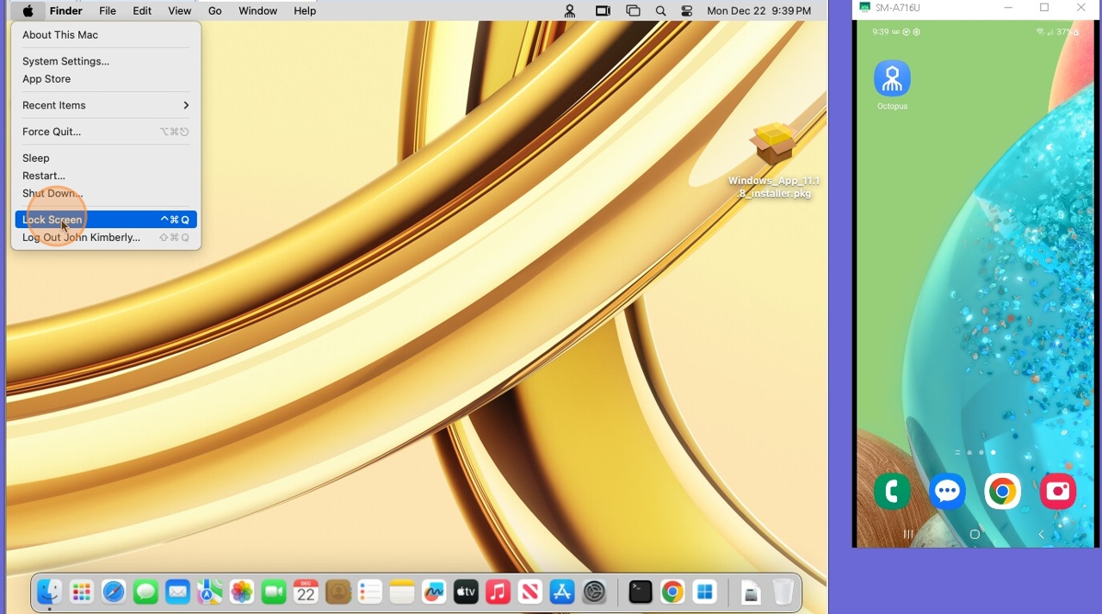Select Windows_App installer.pkg on the desktop
This screenshot has width=1102, height=614.
click(774, 160)
